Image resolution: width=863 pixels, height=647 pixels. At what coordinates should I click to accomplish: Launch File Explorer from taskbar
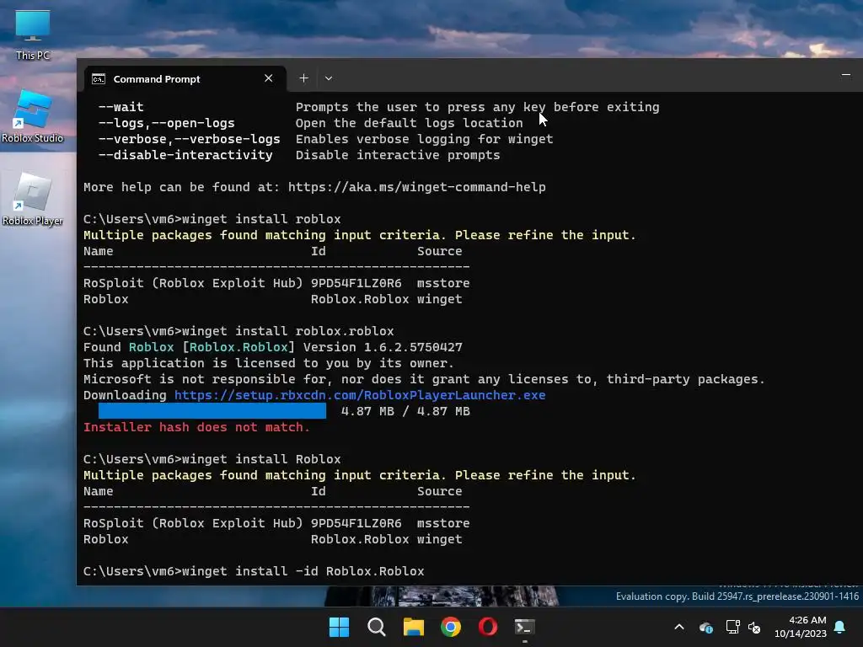413,627
